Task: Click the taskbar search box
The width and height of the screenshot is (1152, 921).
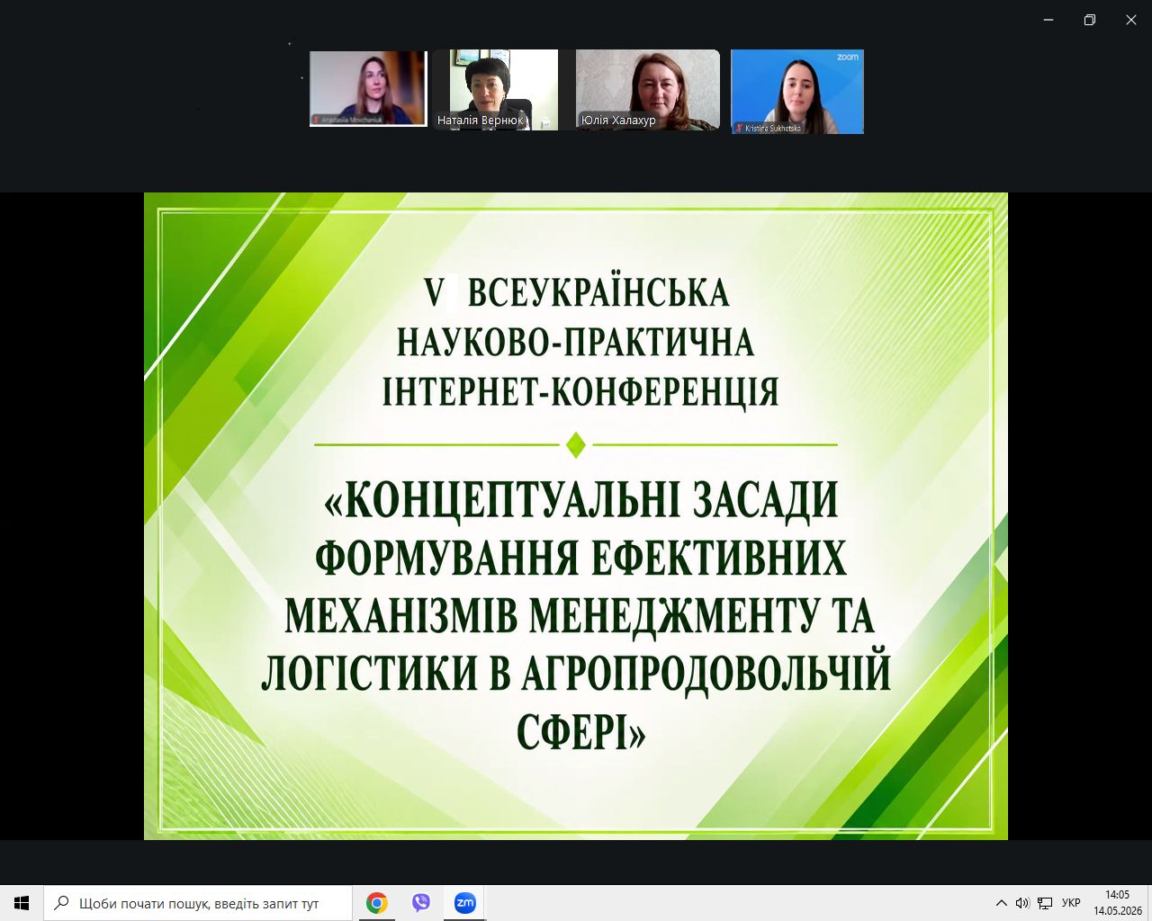Action: (x=197, y=903)
